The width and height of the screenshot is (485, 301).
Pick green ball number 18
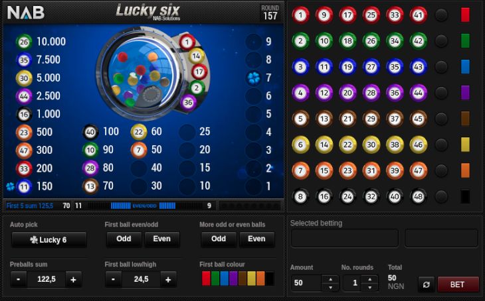[347, 40]
